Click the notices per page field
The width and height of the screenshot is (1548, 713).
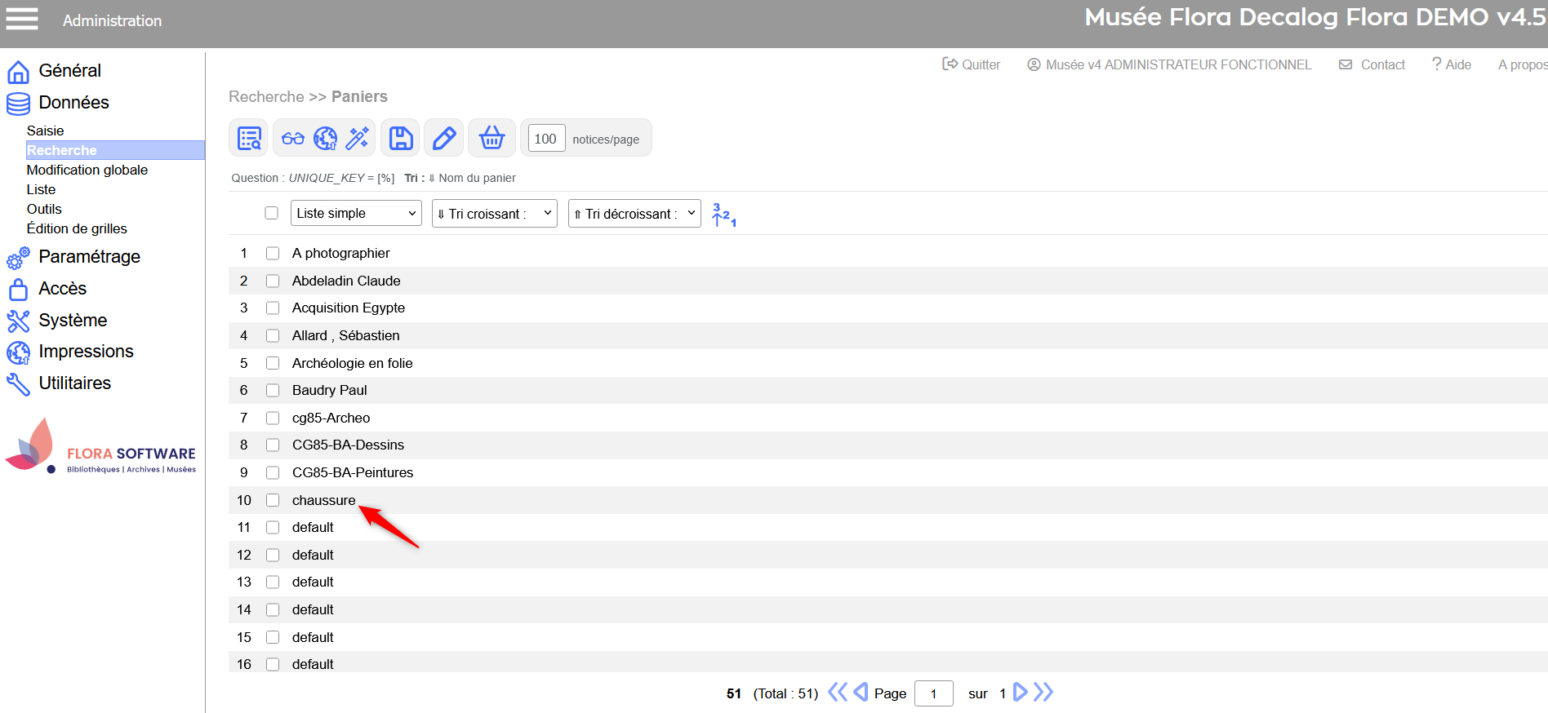tap(546, 139)
